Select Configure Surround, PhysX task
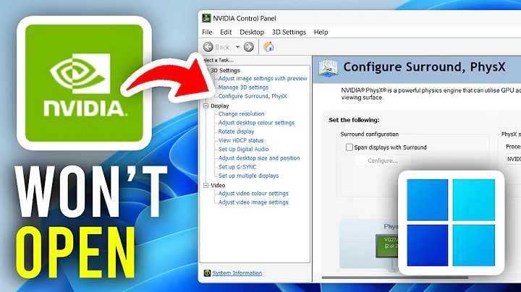 click(253, 96)
